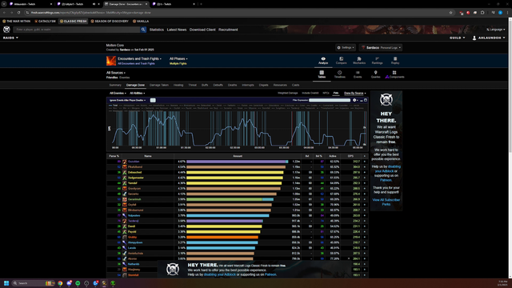
Task: Open Done By Source dropdown
Action: pyautogui.click(x=354, y=93)
